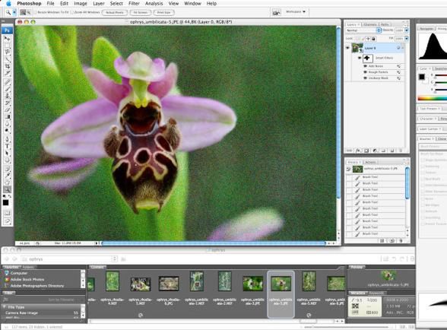Select the Brush tool in toolbox
447x330 pixels.
(x=7, y=89)
